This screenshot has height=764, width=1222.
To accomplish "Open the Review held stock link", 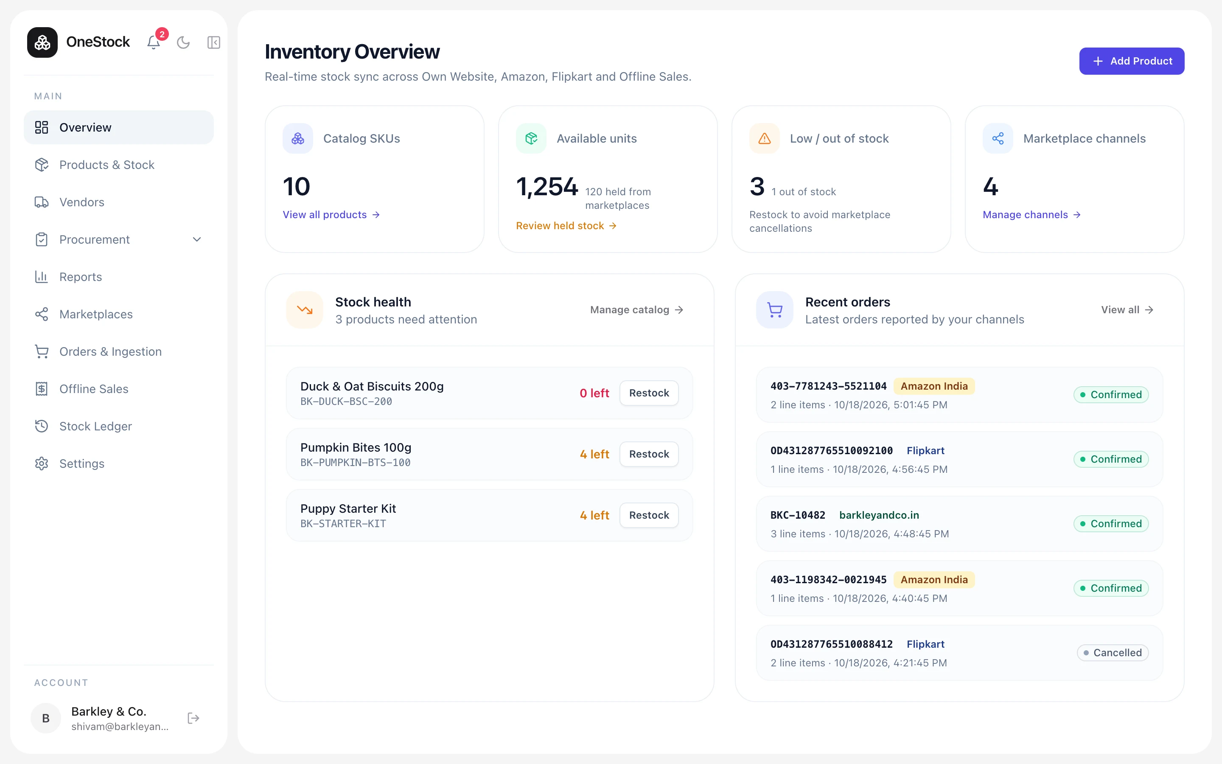I will pyautogui.click(x=566, y=226).
